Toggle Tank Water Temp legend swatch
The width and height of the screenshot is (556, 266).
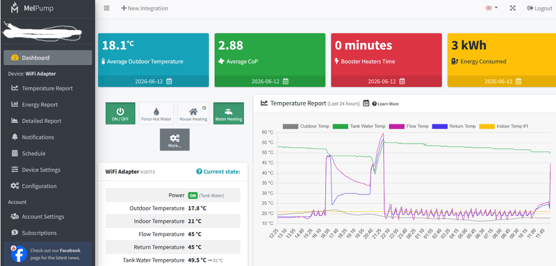coord(340,126)
